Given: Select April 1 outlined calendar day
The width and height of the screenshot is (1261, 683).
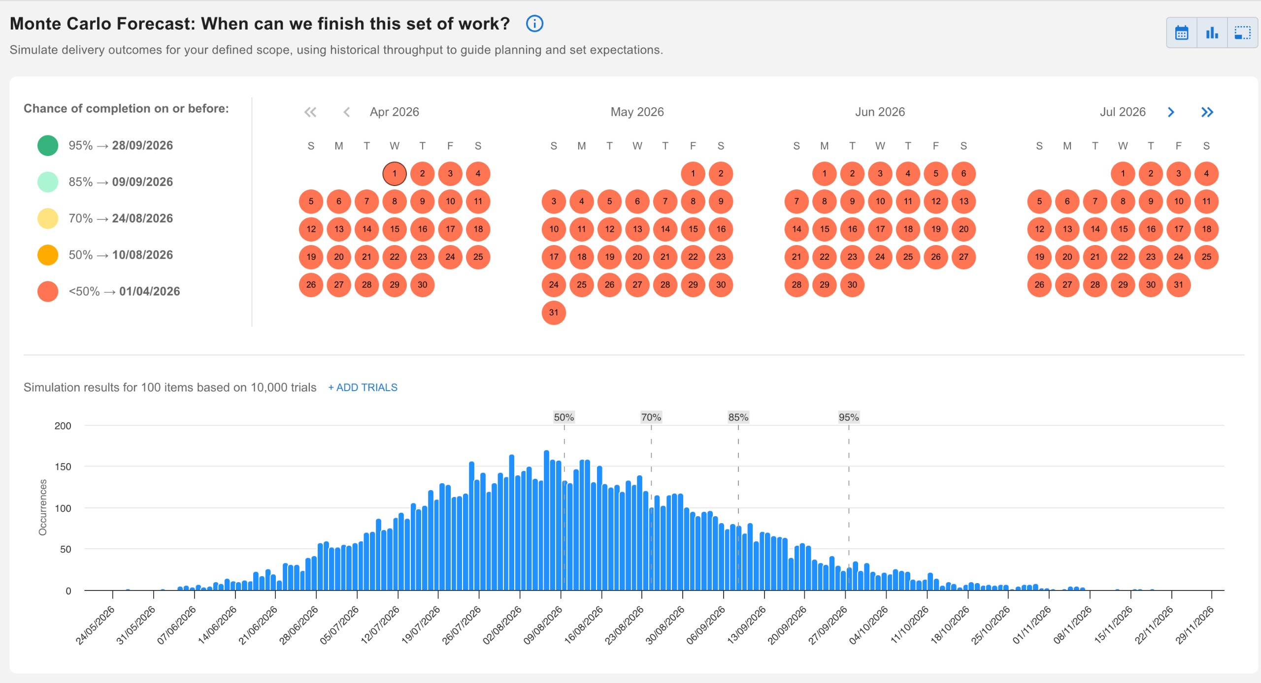Looking at the screenshot, I should [x=395, y=174].
